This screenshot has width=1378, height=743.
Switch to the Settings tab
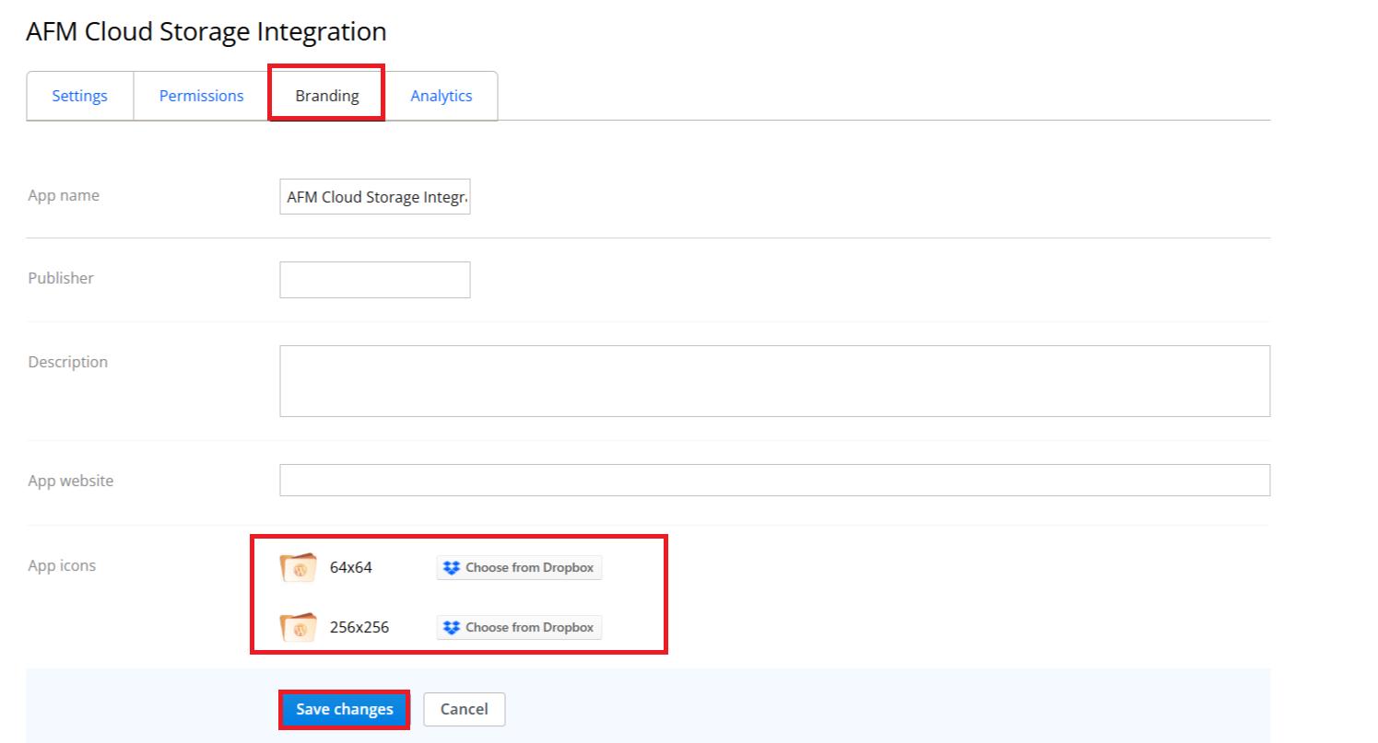79,96
